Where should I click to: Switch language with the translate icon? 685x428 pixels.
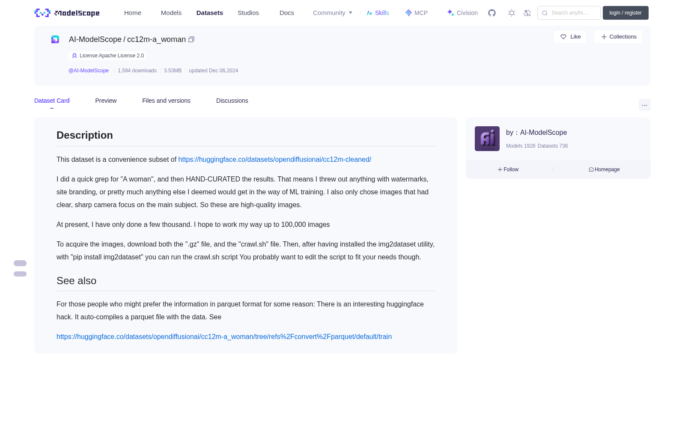(527, 13)
